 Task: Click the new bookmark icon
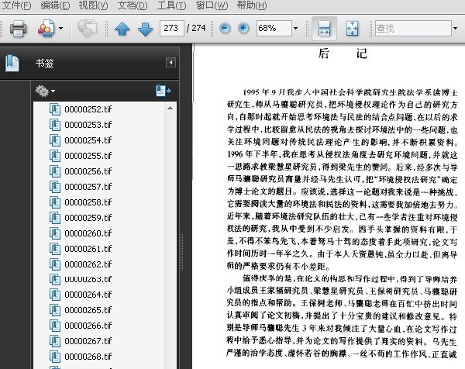pyautogui.click(x=164, y=91)
